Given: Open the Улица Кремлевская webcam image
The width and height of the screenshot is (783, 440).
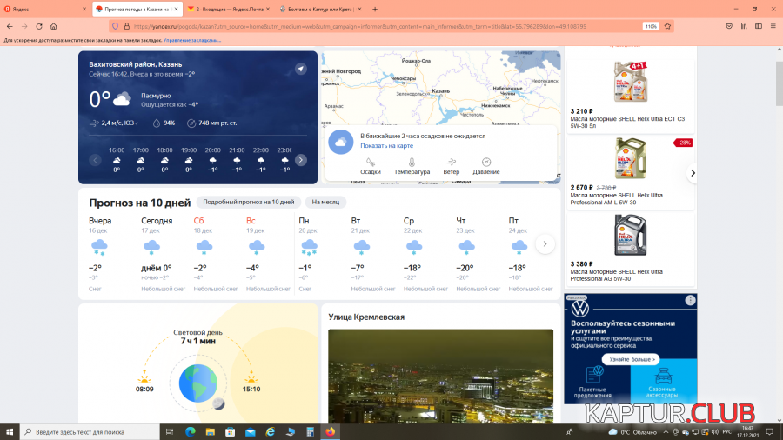Looking at the screenshot, I should coord(440,376).
